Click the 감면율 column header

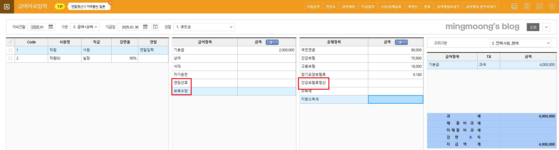point(125,42)
